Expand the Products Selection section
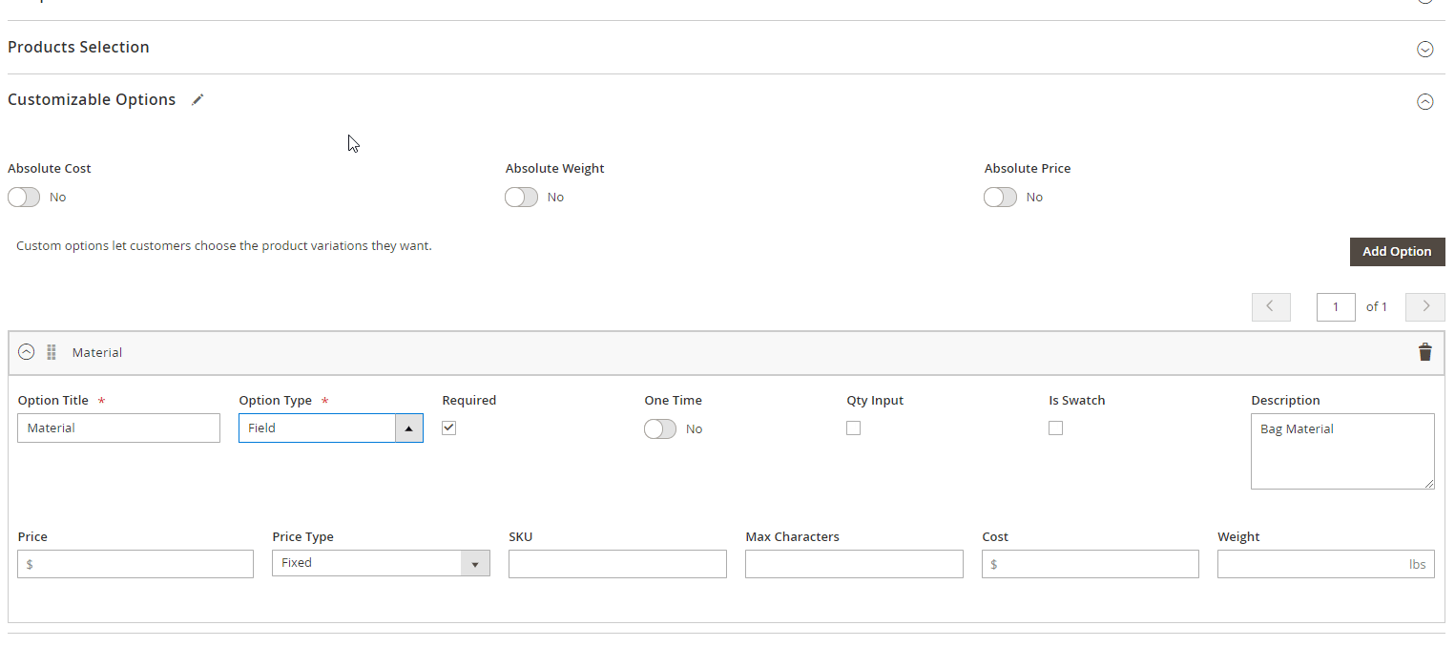This screenshot has height=647, width=1455. click(x=1424, y=49)
